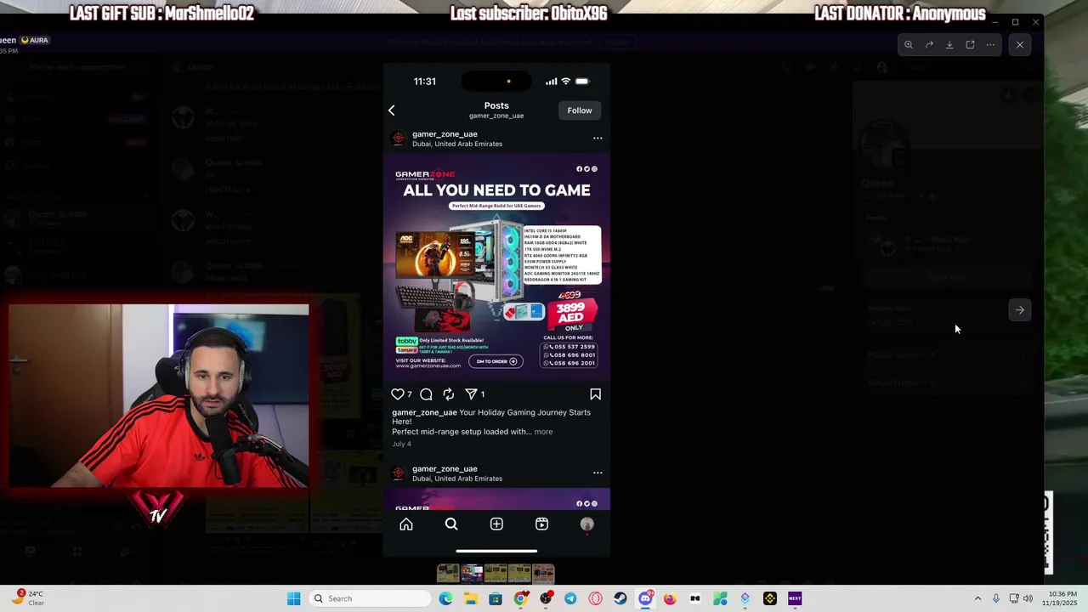Screen dimensions: 1088x612
Task: Open OBS Studio from the taskbar
Action: point(546,598)
